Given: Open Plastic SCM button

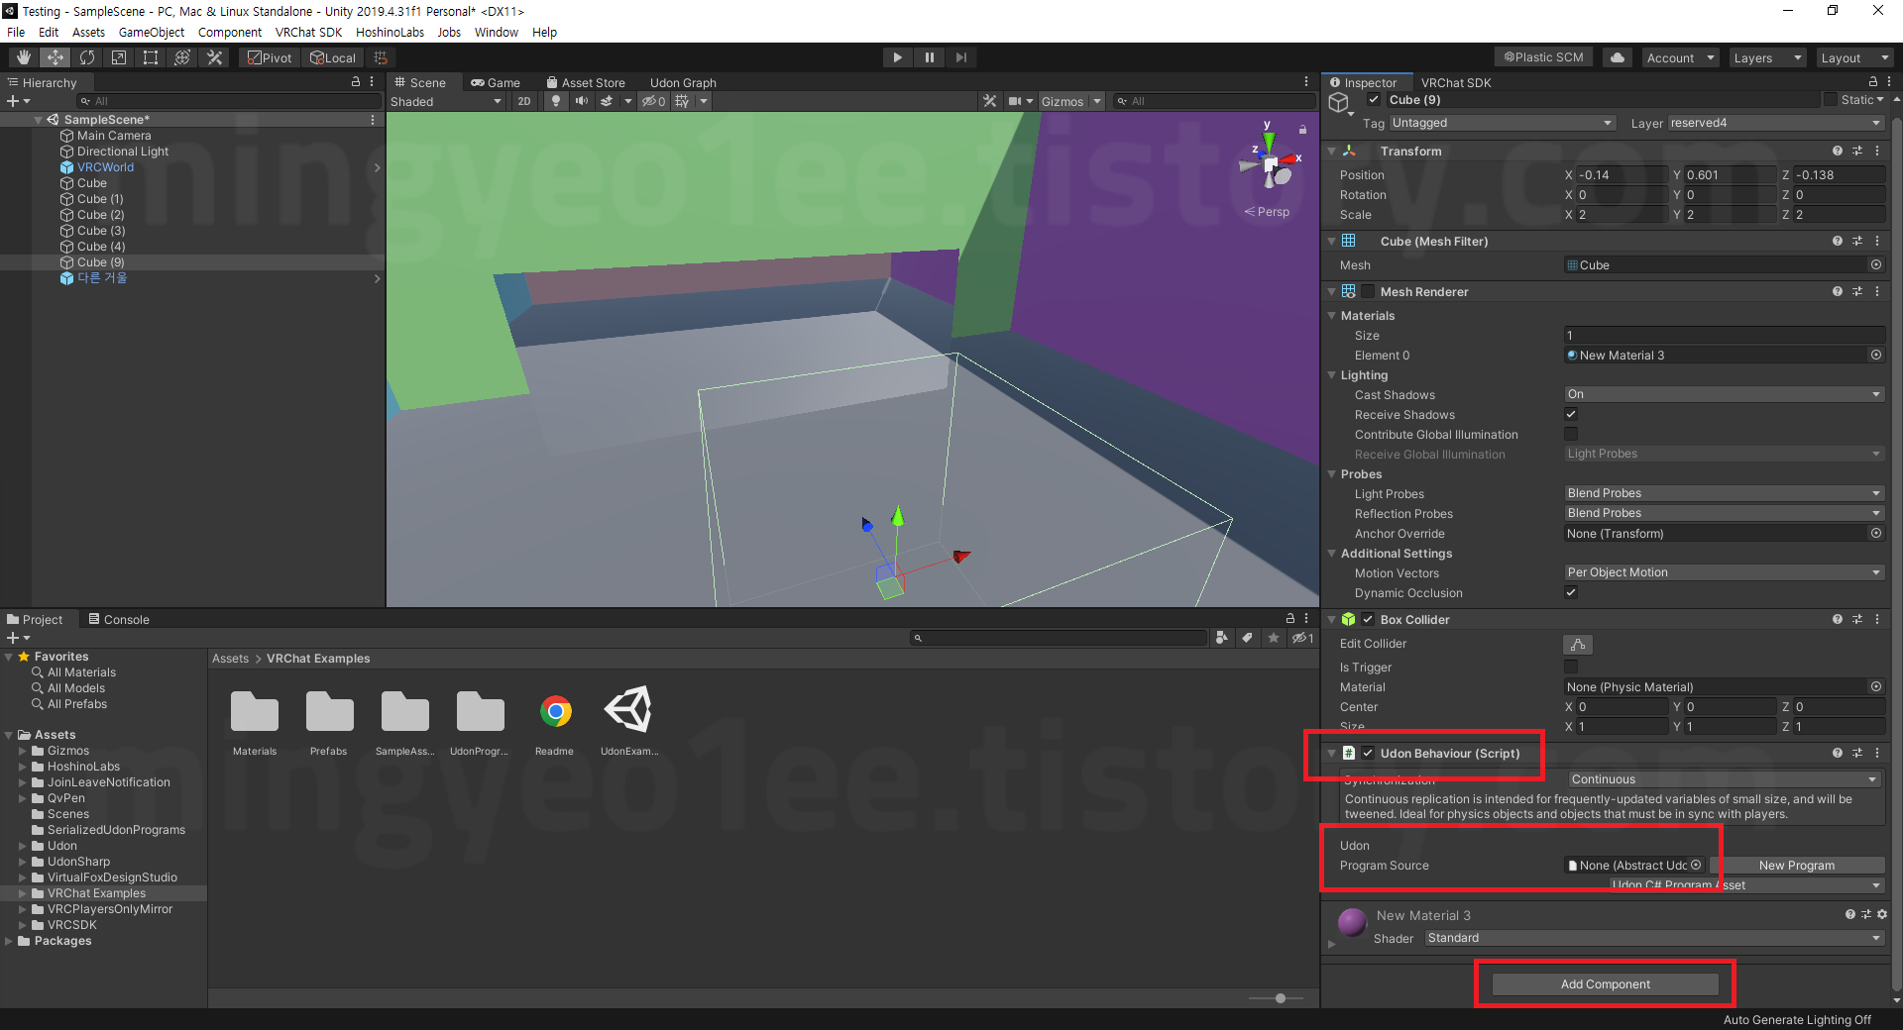Looking at the screenshot, I should (x=1543, y=57).
